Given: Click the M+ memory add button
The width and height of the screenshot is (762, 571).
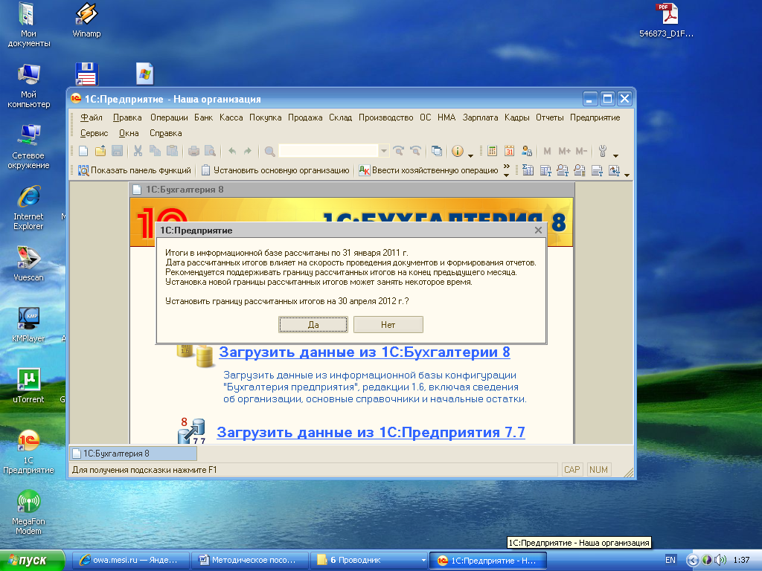Looking at the screenshot, I should (564, 151).
